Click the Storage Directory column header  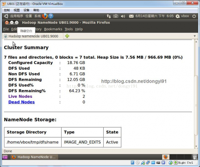coord(33,132)
